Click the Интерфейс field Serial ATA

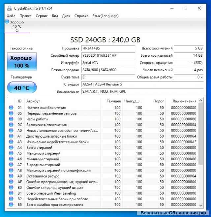[108, 63]
